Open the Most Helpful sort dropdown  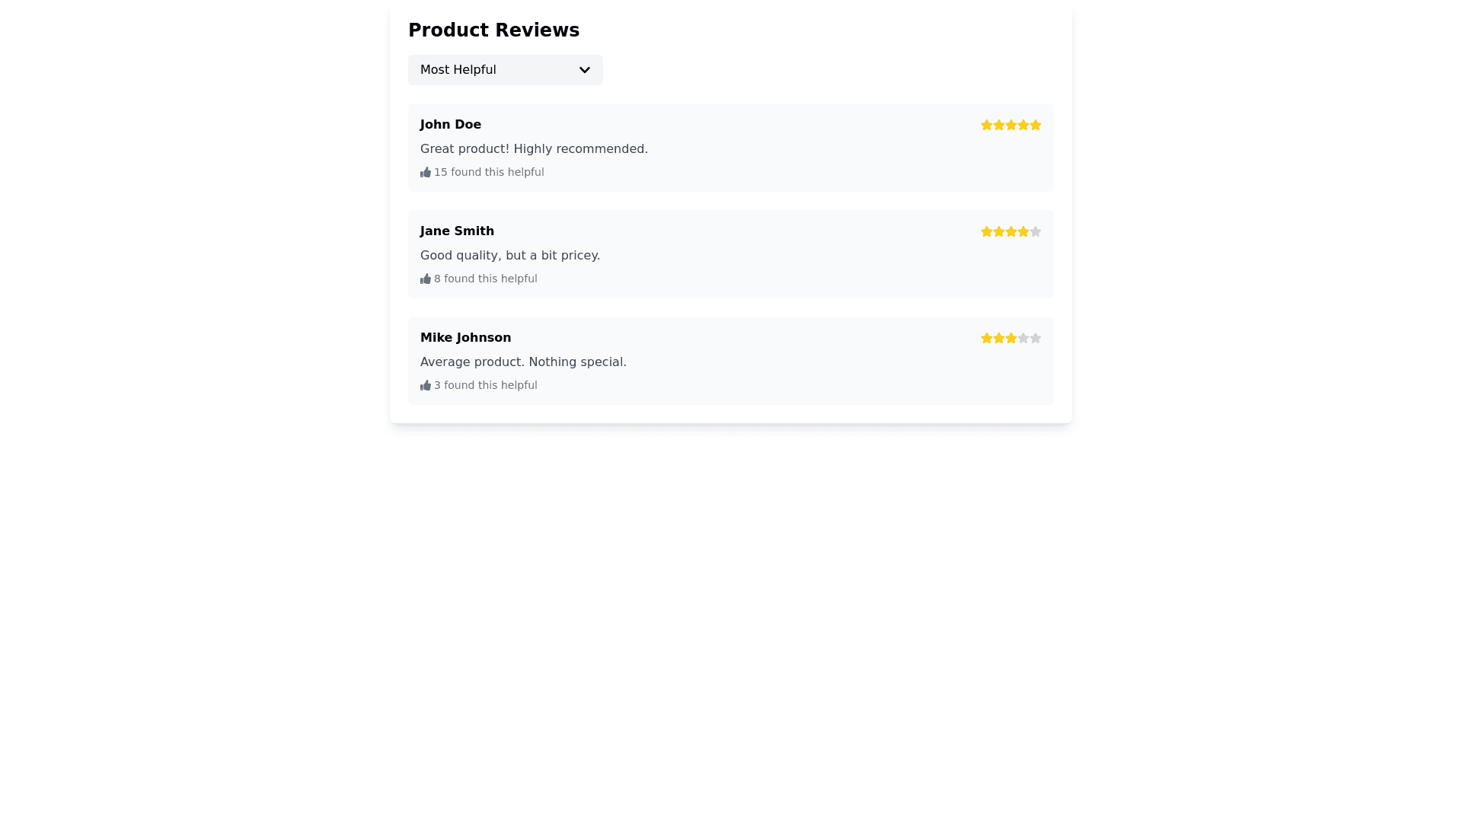click(x=505, y=70)
